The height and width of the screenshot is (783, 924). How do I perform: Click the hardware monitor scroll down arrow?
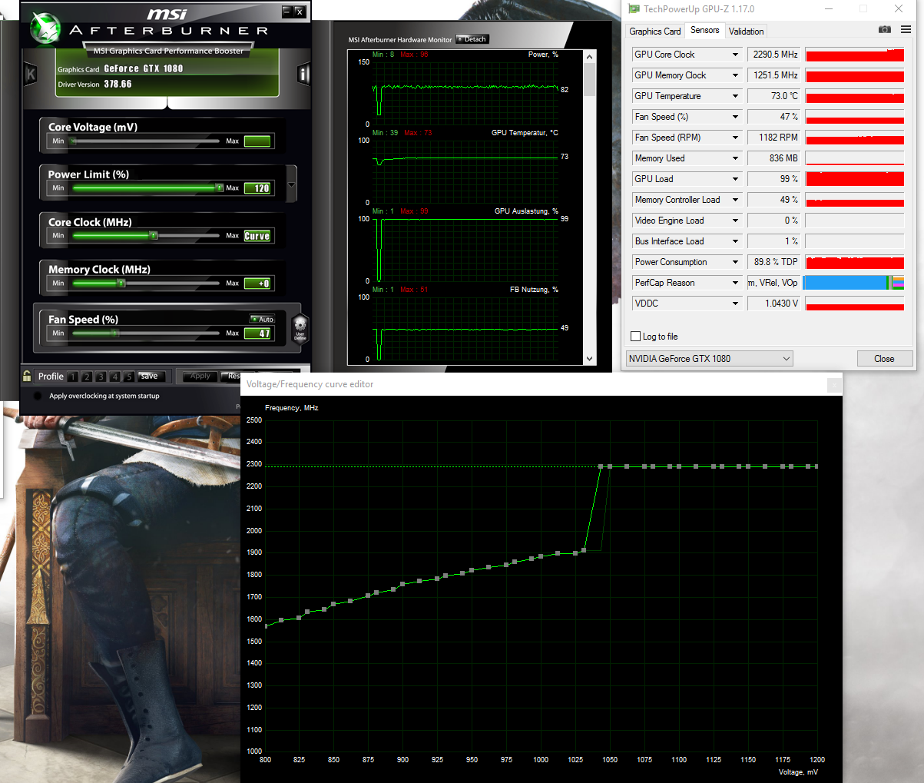click(x=590, y=359)
